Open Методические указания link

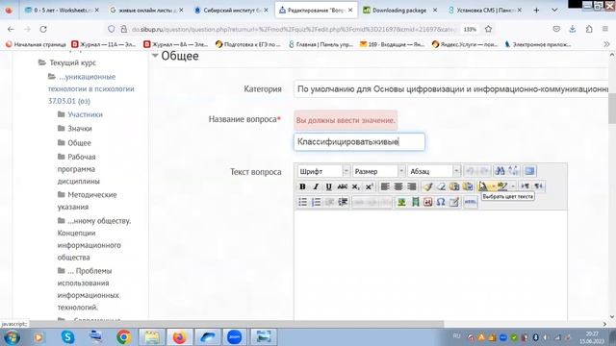[88, 201]
